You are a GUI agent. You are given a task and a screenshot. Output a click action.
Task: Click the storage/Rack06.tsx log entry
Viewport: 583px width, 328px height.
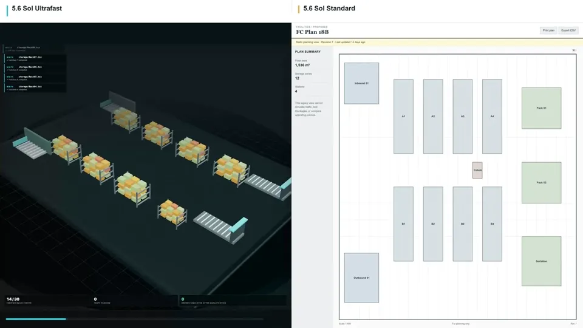point(35,68)
